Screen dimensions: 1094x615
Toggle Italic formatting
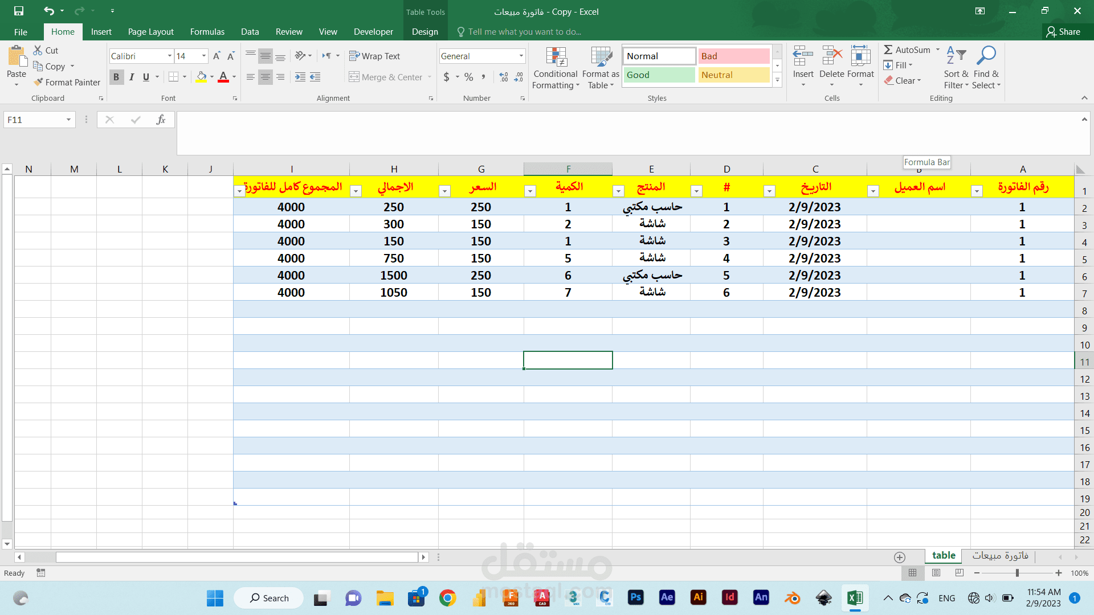132,77
